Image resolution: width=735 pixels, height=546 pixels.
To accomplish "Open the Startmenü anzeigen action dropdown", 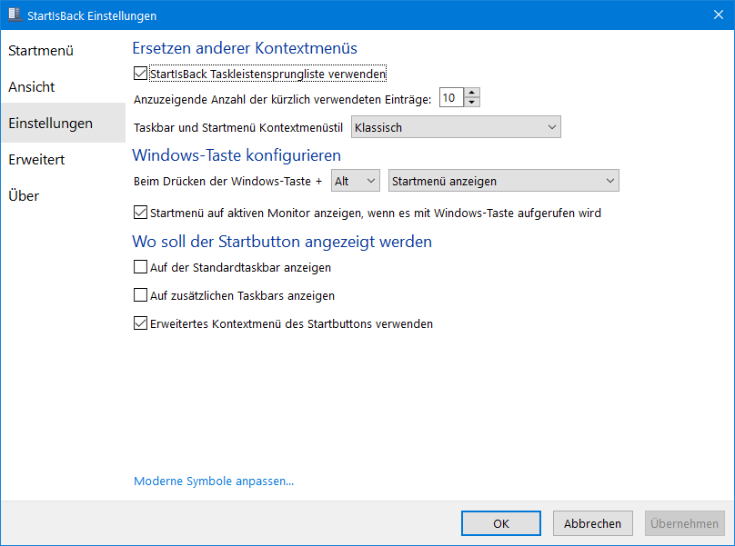I will [503, 181].
